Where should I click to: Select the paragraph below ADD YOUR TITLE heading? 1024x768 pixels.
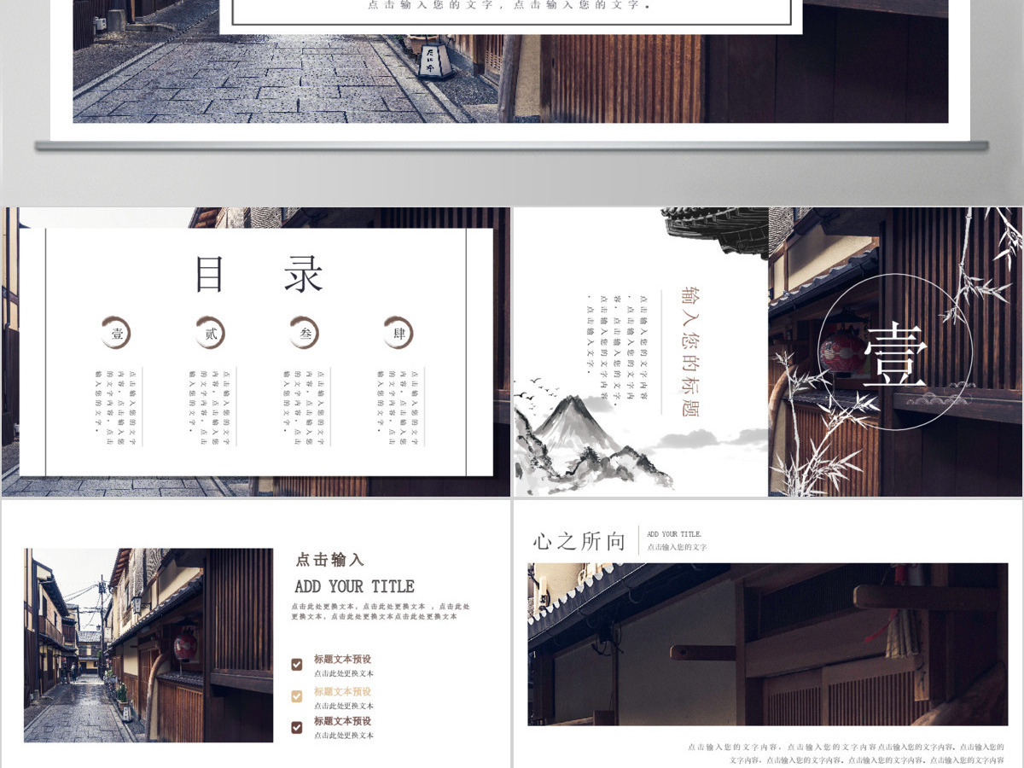[381, 611]
